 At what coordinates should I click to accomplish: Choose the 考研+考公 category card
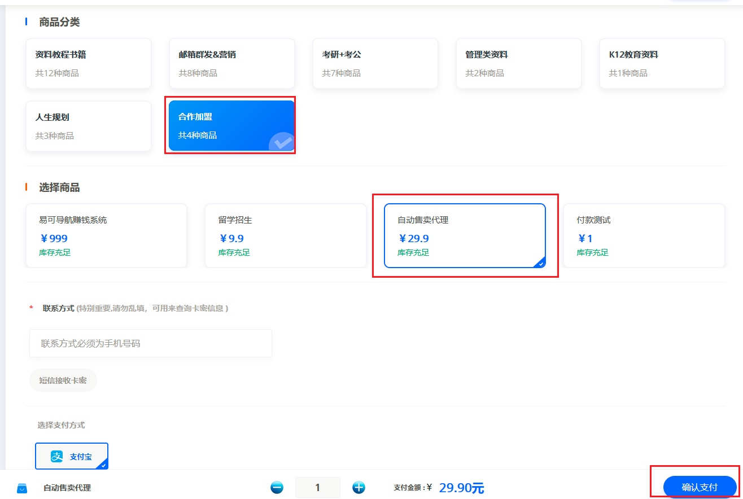pyautogui.click(x=375, y=63)
